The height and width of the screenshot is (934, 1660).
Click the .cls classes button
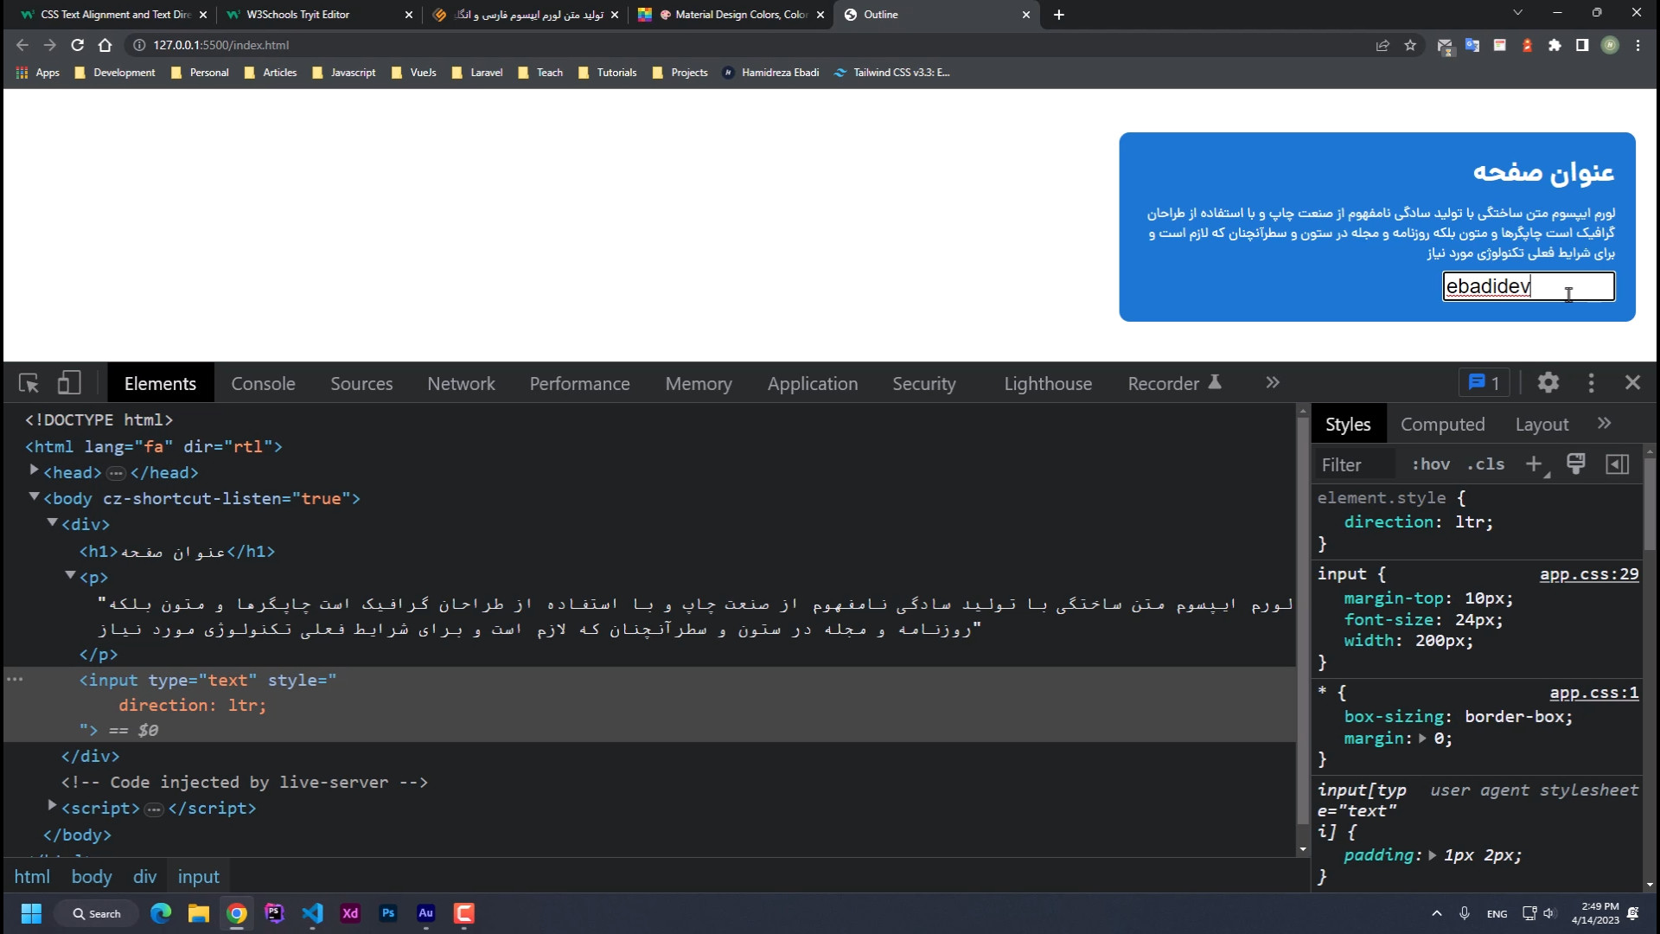(1485, 464)
